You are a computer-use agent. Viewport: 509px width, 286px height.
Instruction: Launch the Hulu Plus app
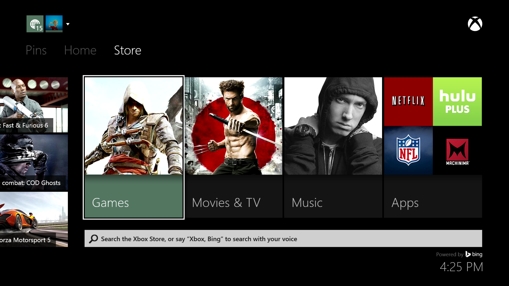click(457, 101)
